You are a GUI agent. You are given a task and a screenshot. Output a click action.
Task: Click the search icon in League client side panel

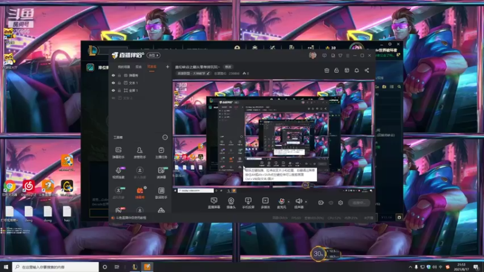point(399,87)
